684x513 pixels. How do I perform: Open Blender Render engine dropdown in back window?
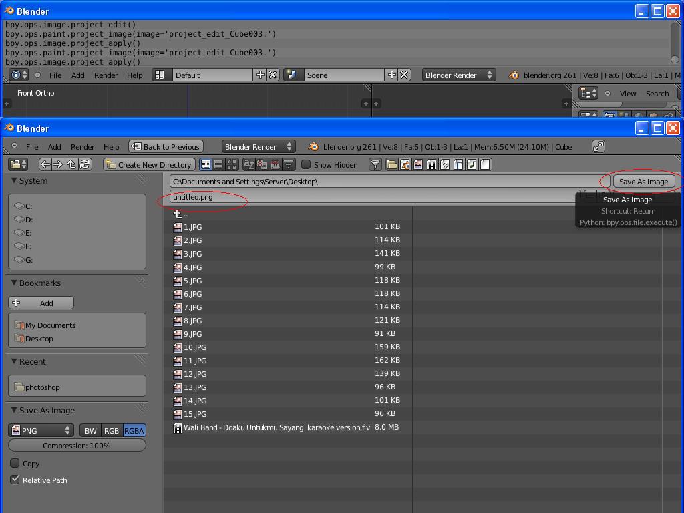[x=458, y=75]
